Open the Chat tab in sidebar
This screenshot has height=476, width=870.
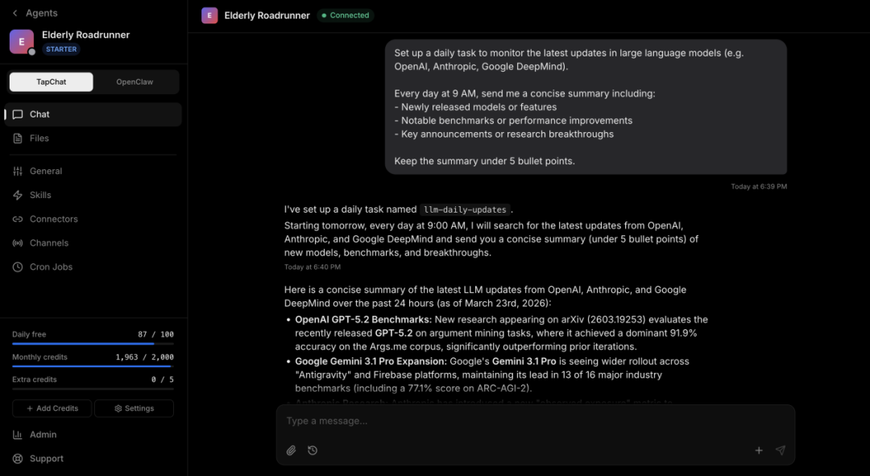coord(39,114)
